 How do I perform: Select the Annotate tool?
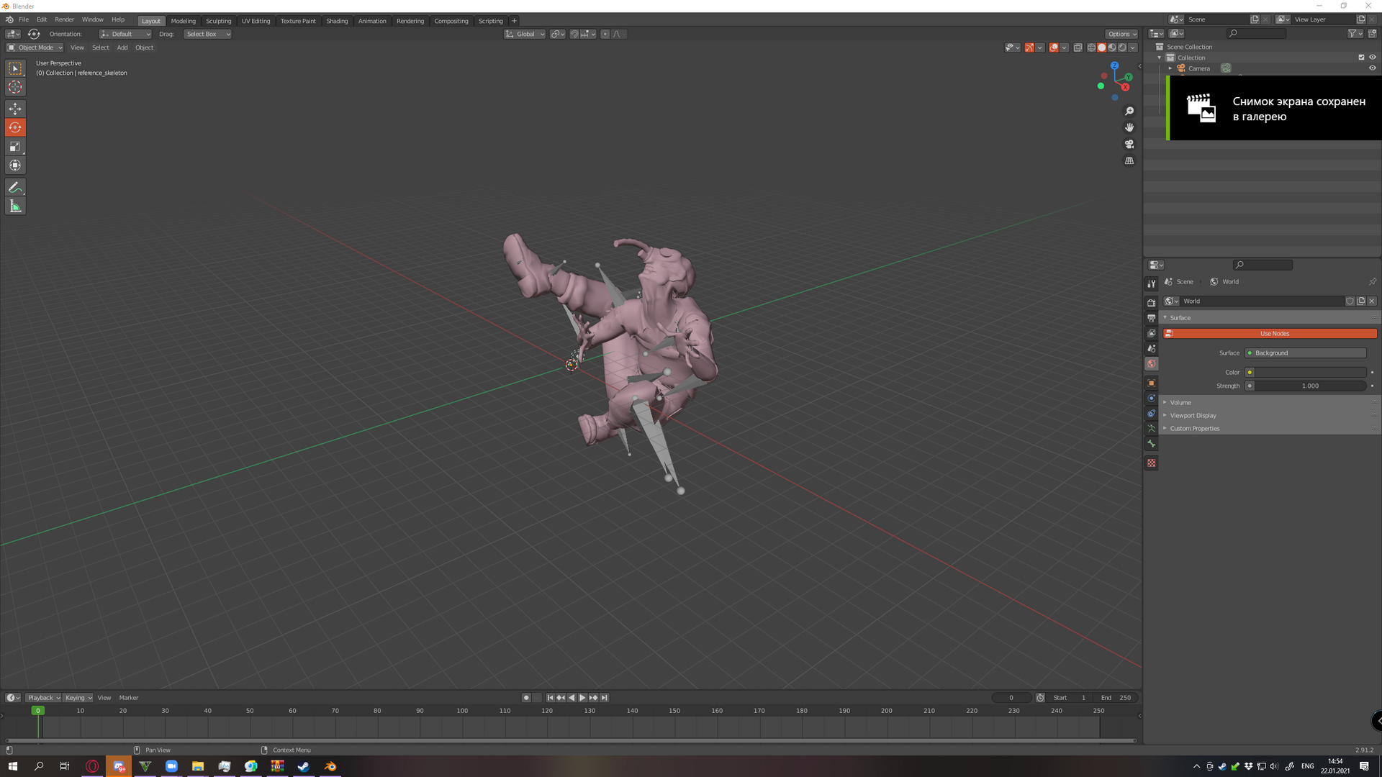coord(15,187)
